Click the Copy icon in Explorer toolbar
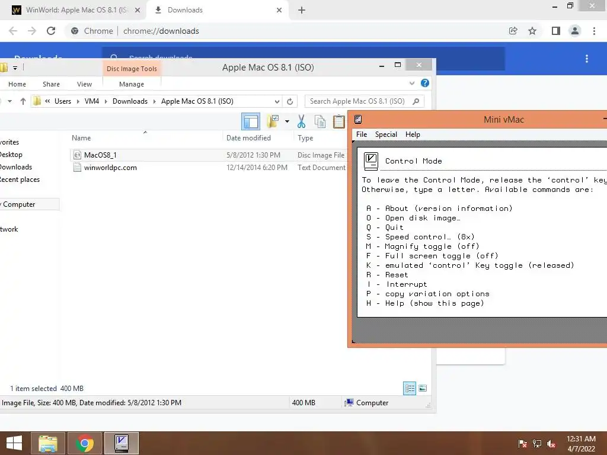This screenshot has width=607, height=455. click(x=320, y=121)
